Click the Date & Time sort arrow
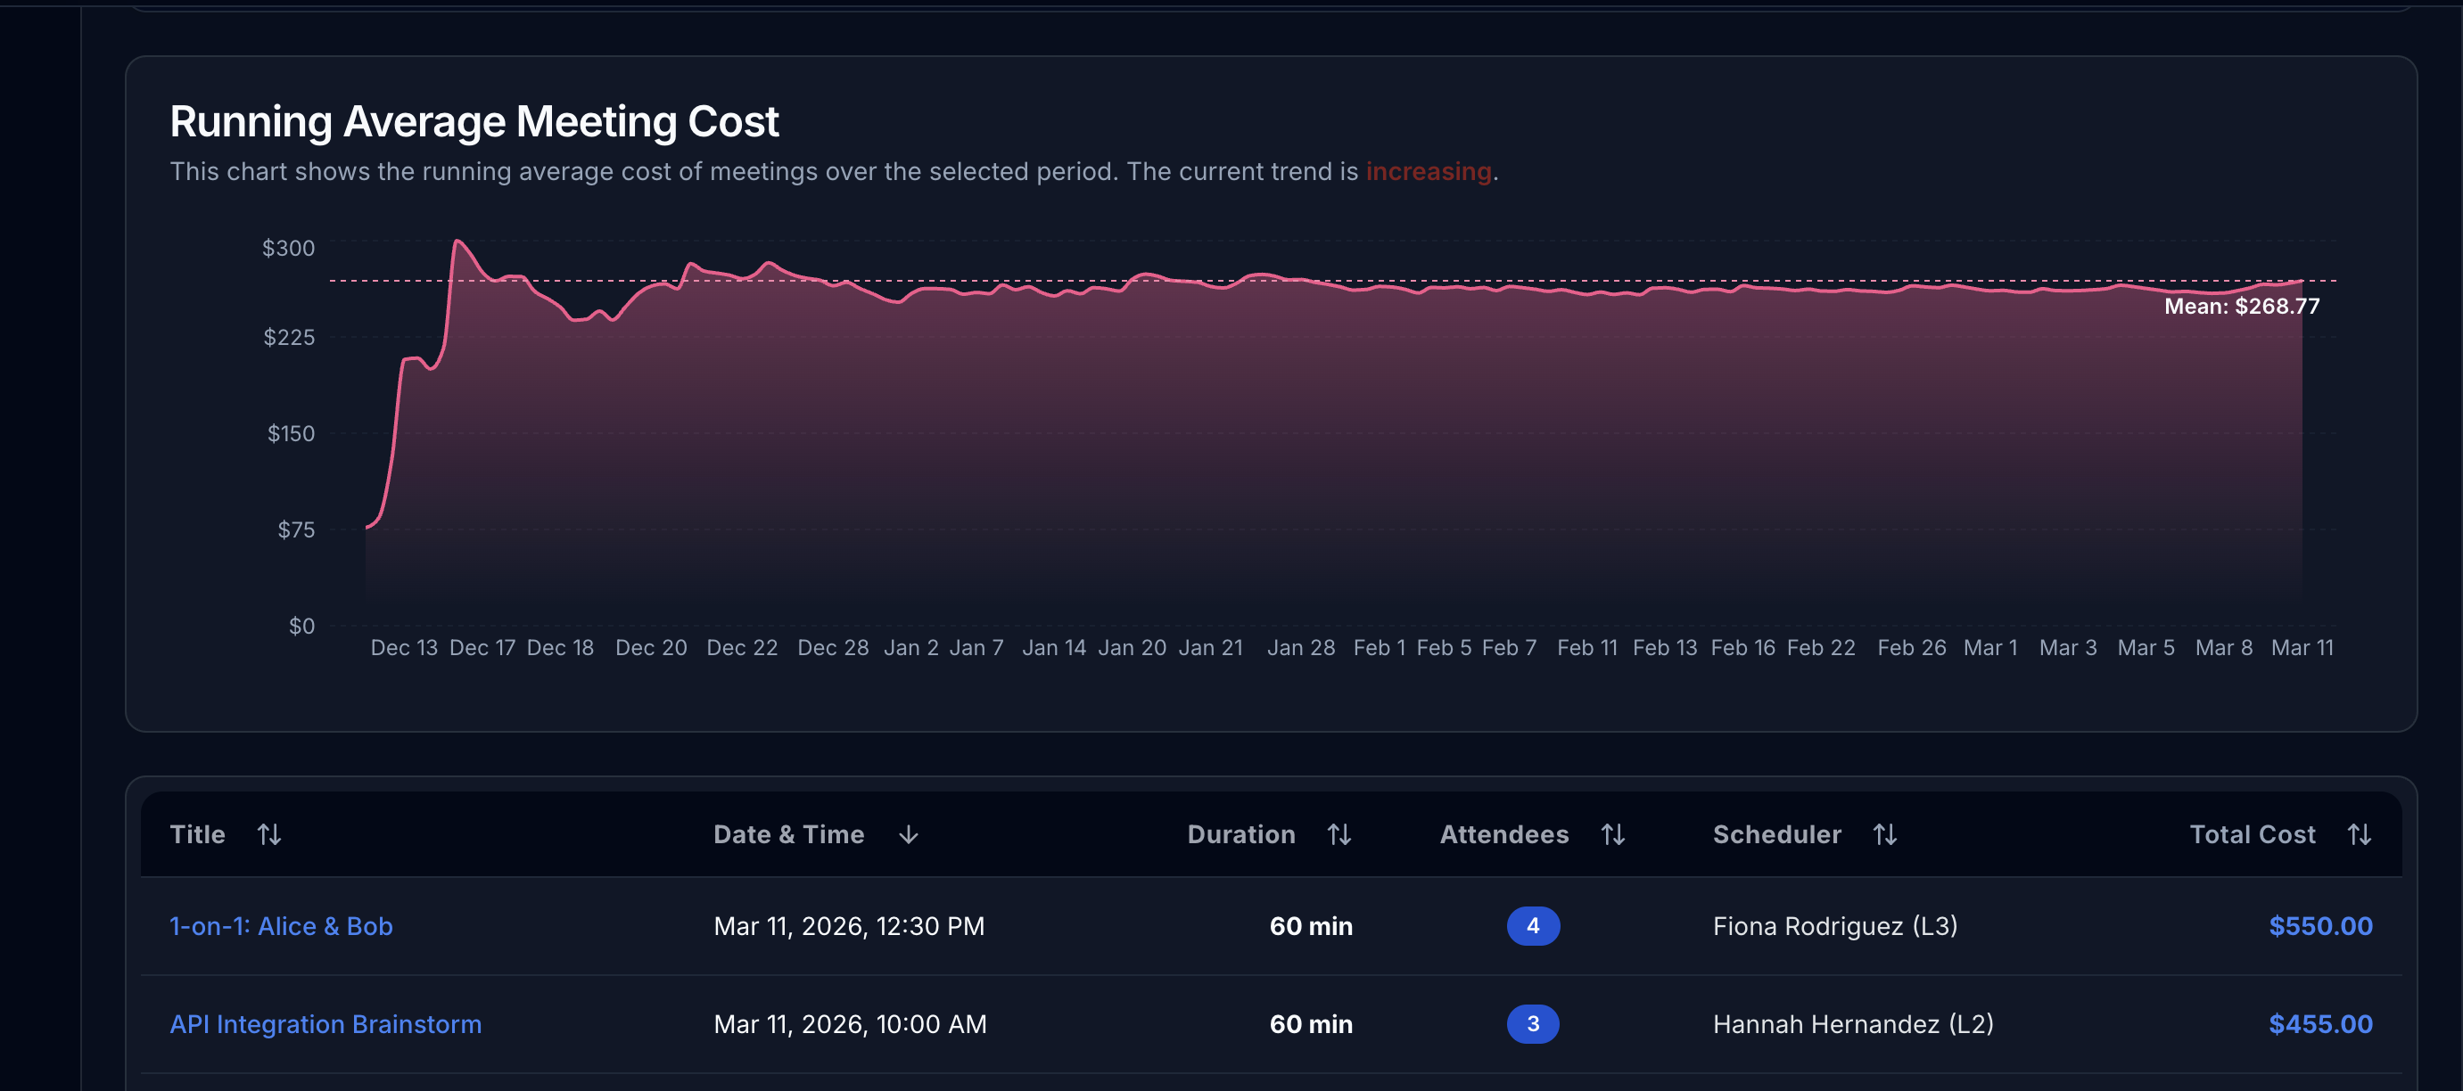The width and height of the screenshot is (2463, 1091). pos(909,835)
